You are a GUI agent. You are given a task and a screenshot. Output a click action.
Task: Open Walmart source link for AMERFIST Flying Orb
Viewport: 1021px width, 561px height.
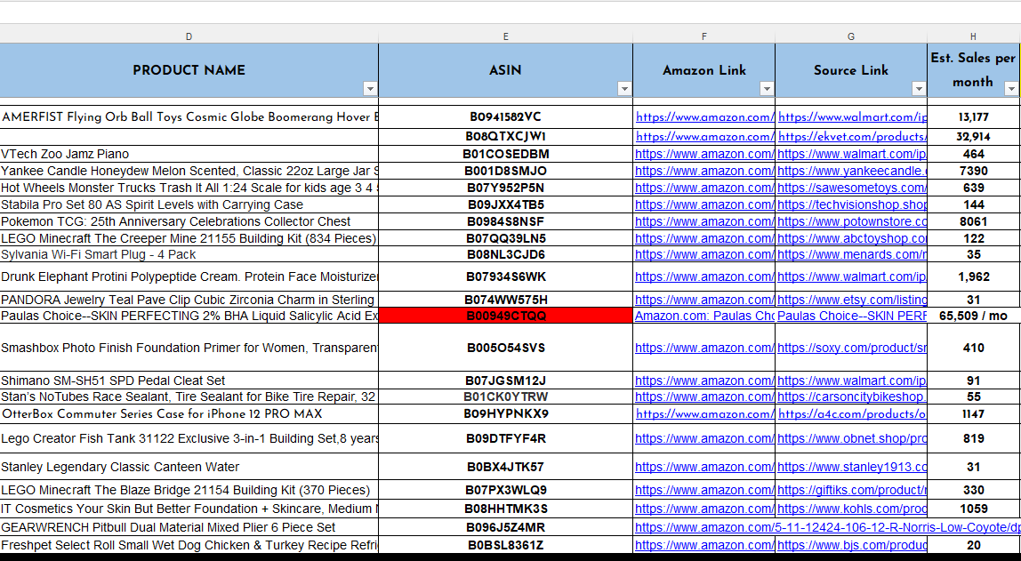coord(852,117)
